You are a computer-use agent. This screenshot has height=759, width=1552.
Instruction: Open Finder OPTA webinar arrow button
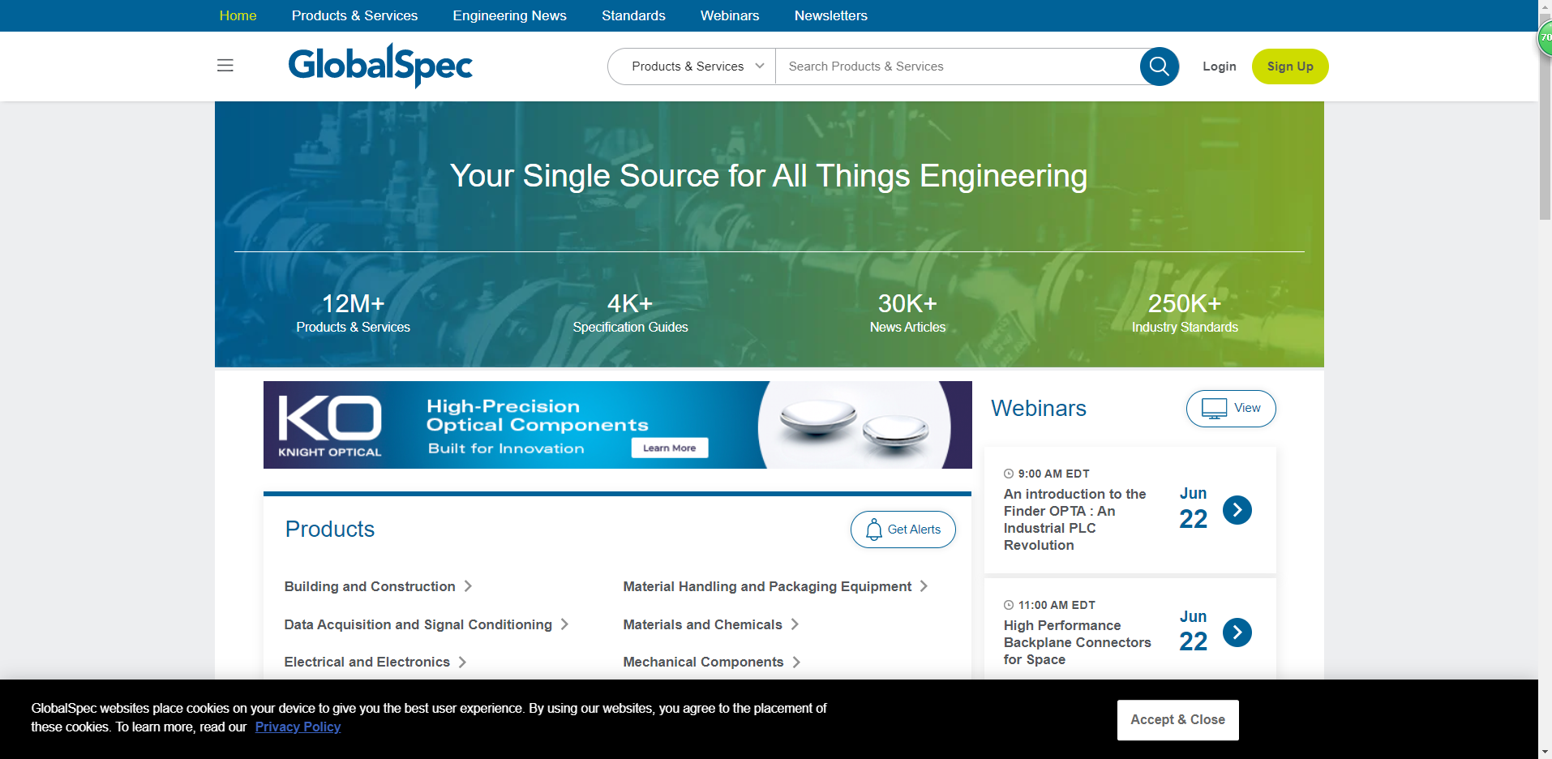[1237, 510]
